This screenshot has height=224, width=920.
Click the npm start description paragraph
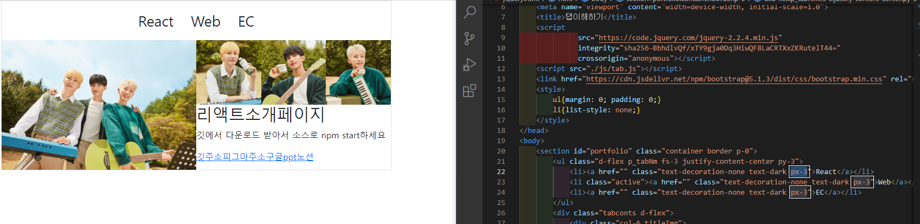291,135
